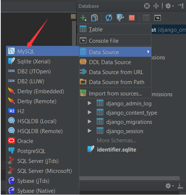Click the blue Synchronize refresh icon
186x195 pixels.
(x=109, y=18)
